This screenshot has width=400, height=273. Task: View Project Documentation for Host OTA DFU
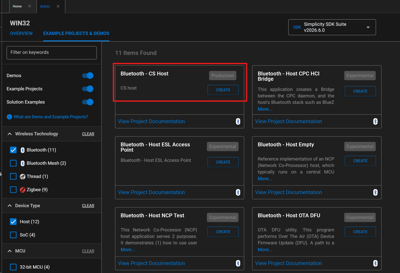(x=288, y=263)
